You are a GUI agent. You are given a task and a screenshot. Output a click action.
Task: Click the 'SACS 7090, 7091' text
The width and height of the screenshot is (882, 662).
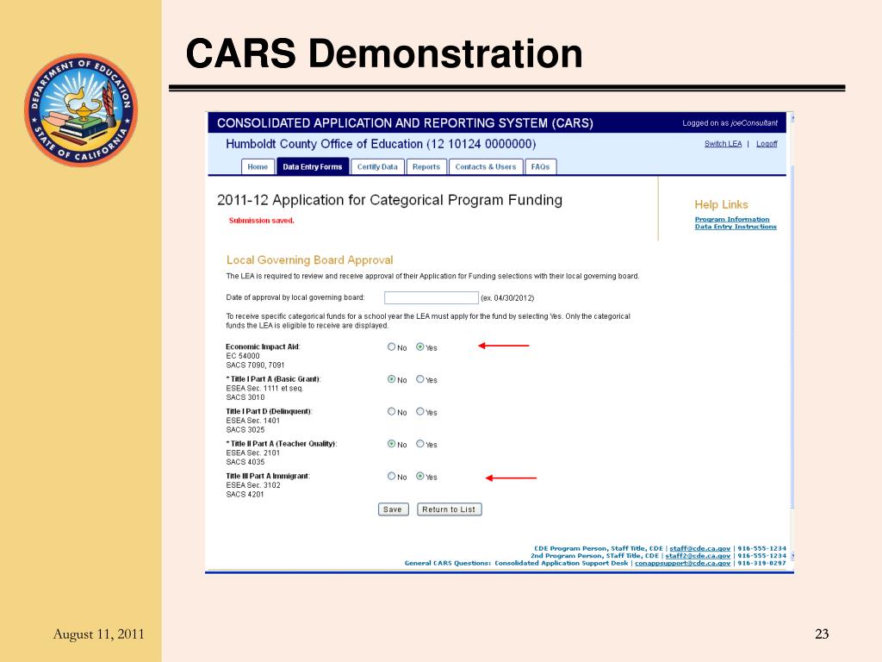point(255,365)
